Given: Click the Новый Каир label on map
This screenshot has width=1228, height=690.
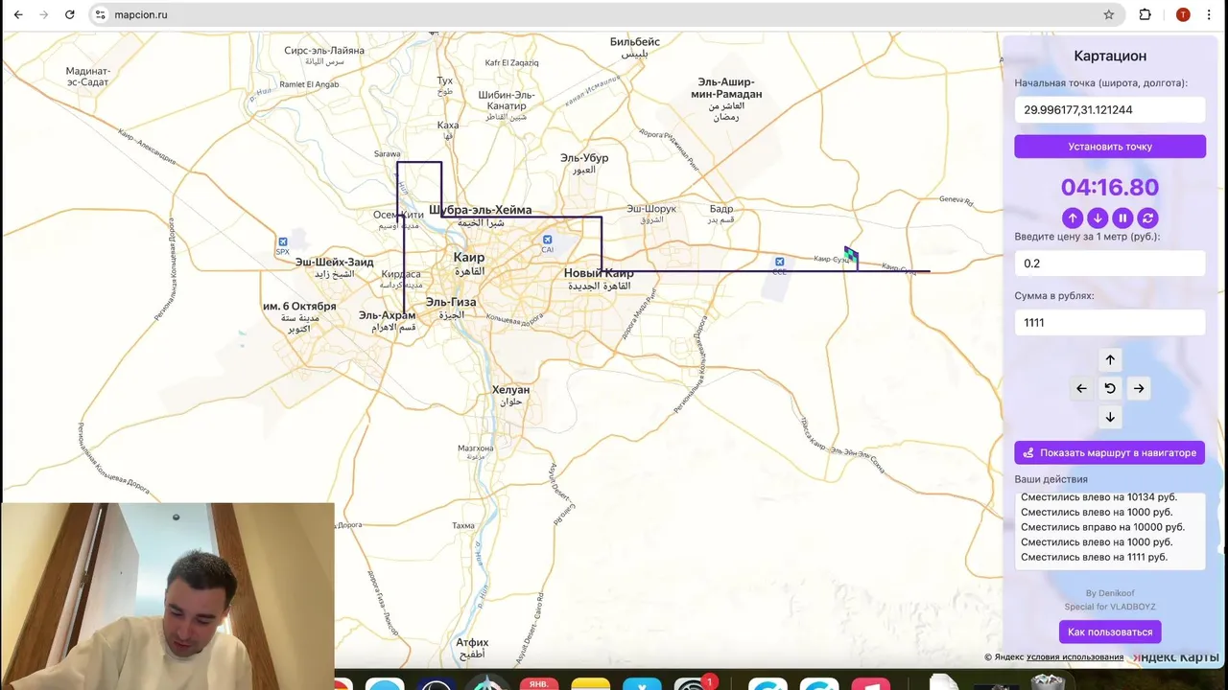Looking at the screenshot, I should click(599, 273).
